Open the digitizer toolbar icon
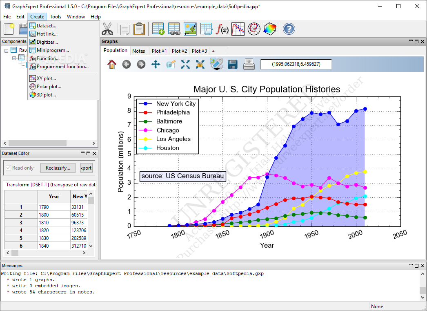Screen dimensions: 427x311 pyautogui.click(x=190, y=29)
